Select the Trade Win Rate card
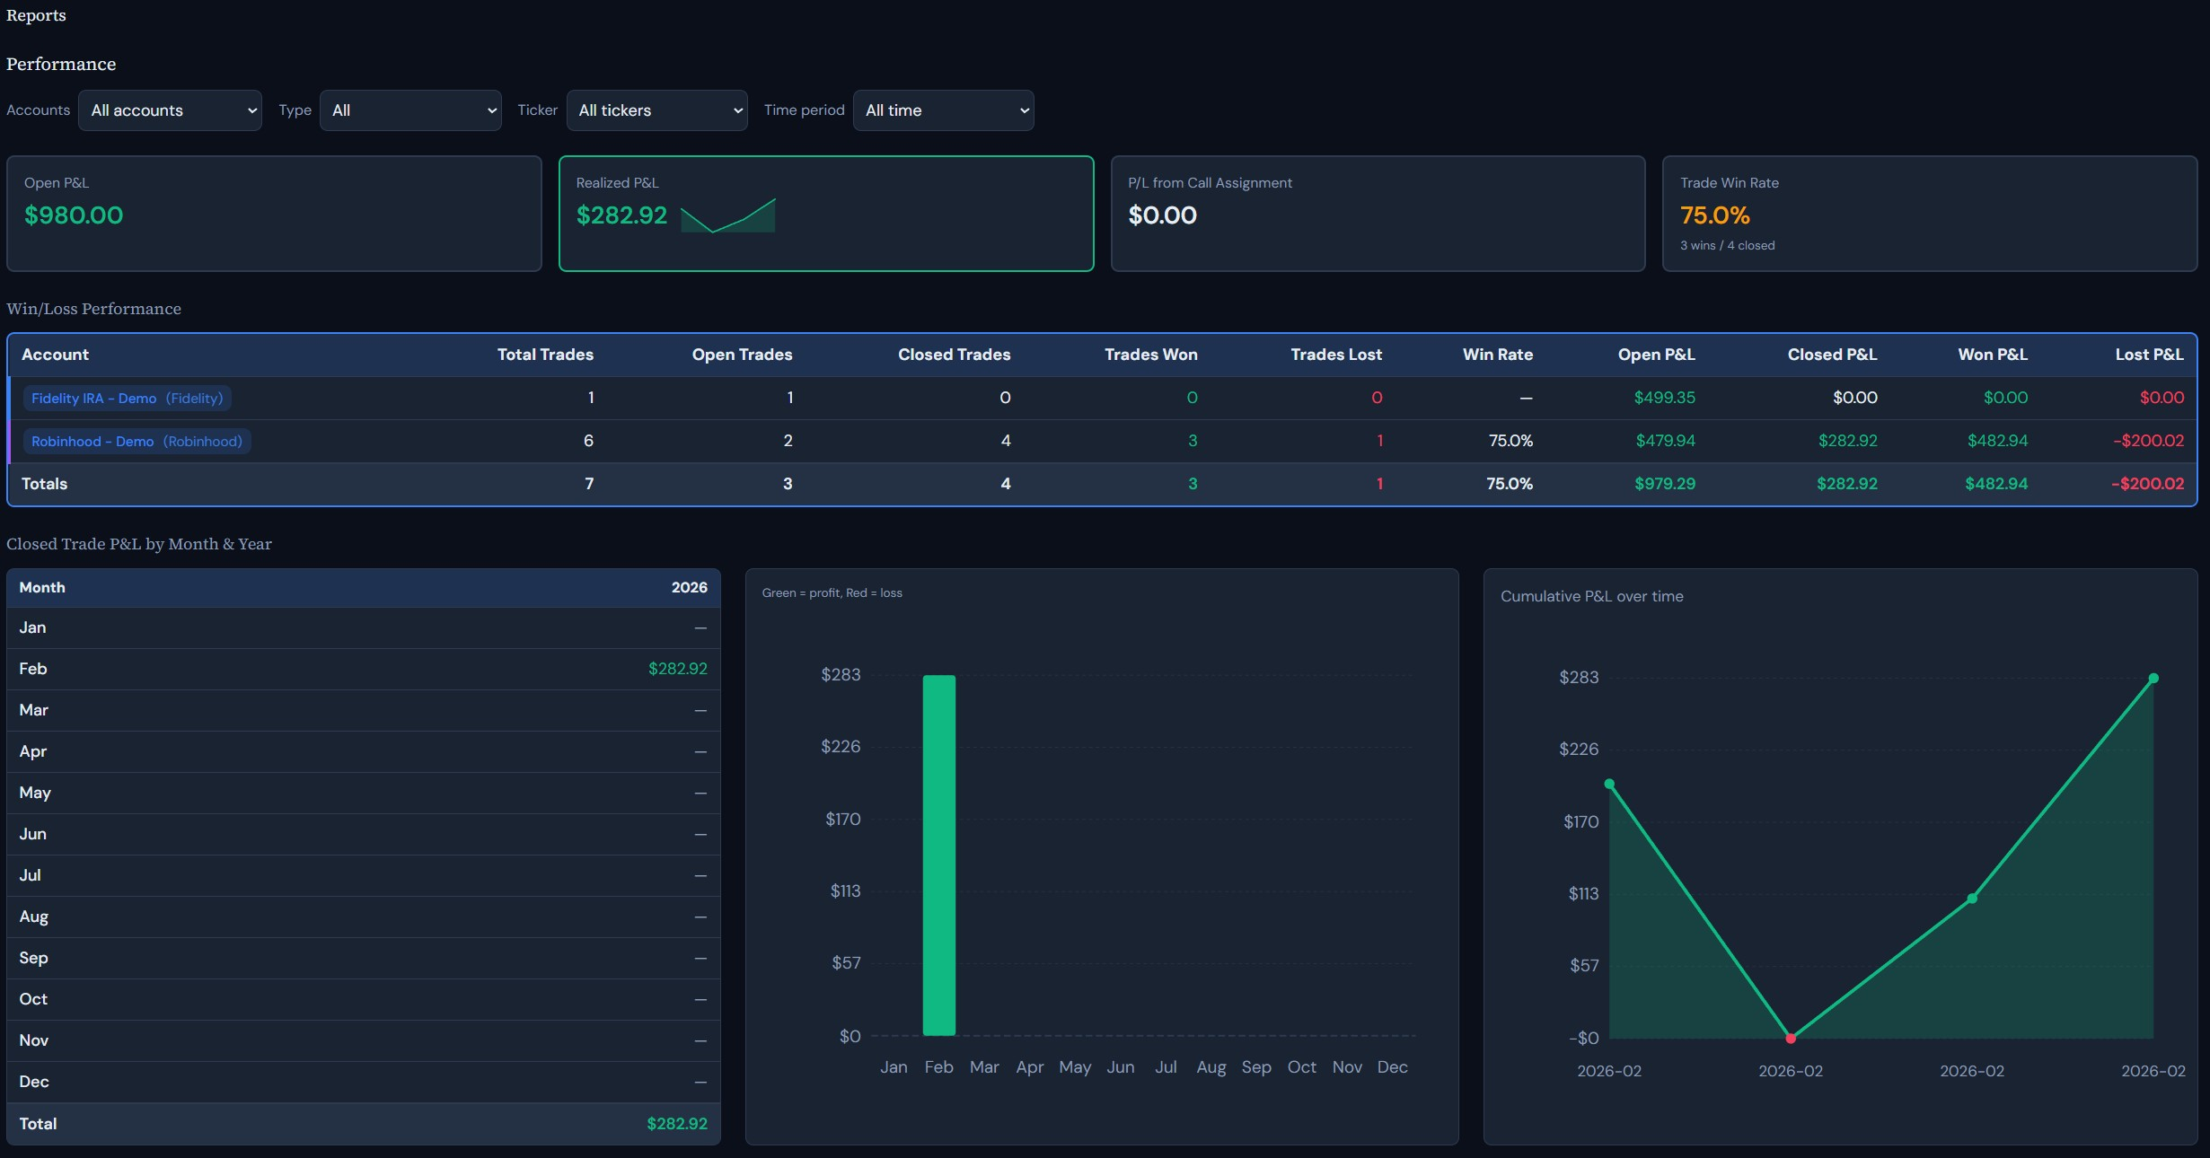 [x=1927, y=214]
